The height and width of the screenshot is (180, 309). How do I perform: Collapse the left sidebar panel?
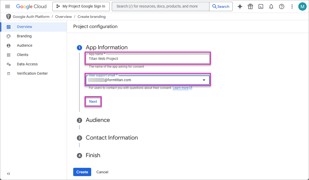pyautogui.click(x=8, y=174)
